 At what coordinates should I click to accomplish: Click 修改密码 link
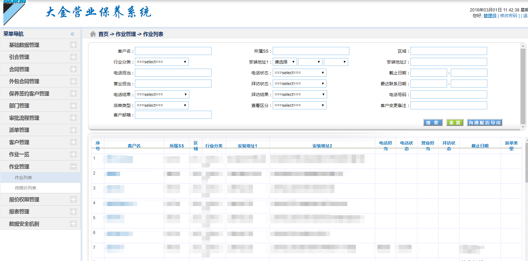click(x=509, y=16)
